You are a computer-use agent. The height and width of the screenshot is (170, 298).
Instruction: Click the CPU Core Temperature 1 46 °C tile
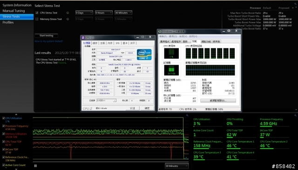[241, 144]
